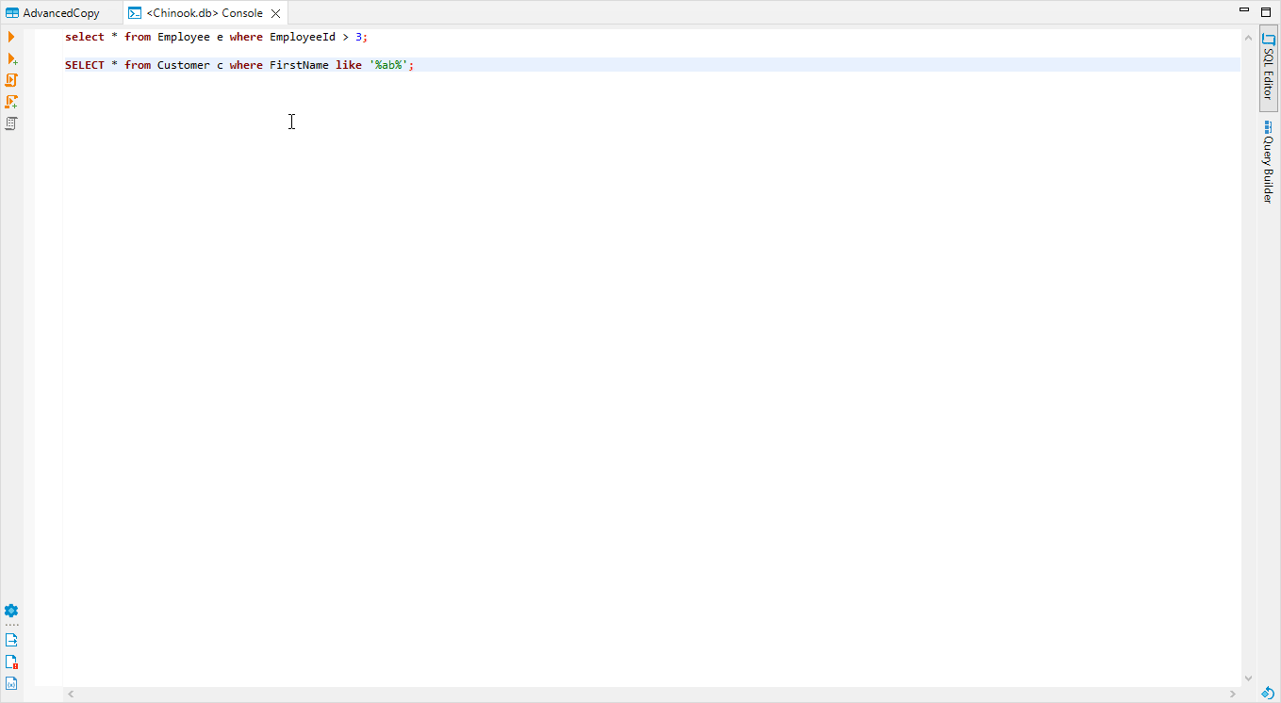Click the left arrow of the horizontal scrollbar

coord(70,694)
